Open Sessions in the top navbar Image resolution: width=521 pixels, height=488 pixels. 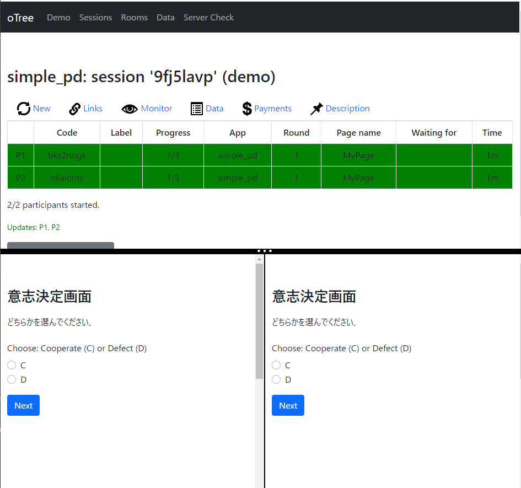coord(95,17)
